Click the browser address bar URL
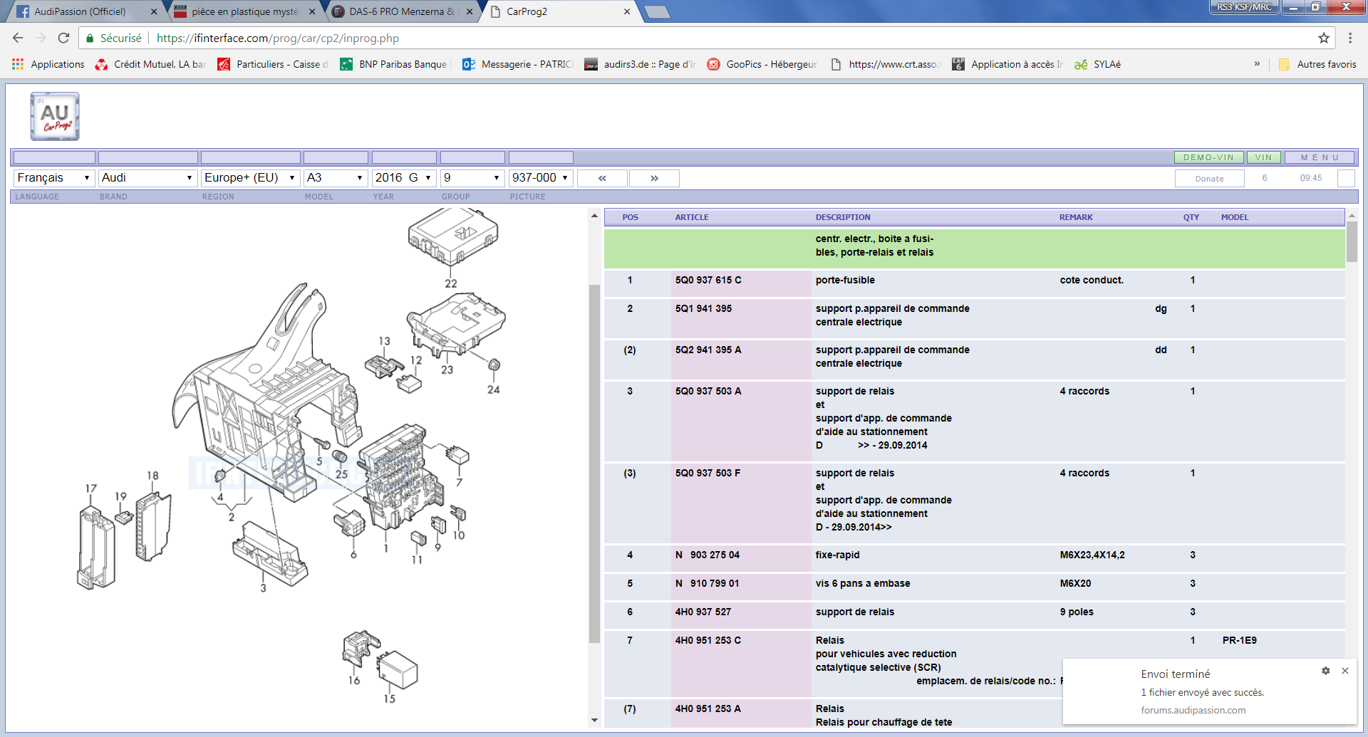The width and height of the screenshot is (1368, 737). click(x=278, y=38)
